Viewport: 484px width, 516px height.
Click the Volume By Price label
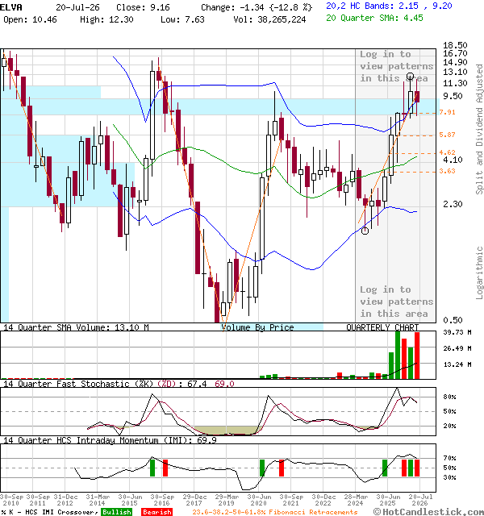[257, 327]
